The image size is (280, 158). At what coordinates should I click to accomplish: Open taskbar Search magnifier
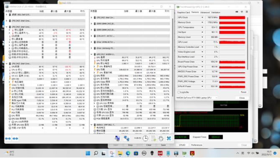(96, 153)
